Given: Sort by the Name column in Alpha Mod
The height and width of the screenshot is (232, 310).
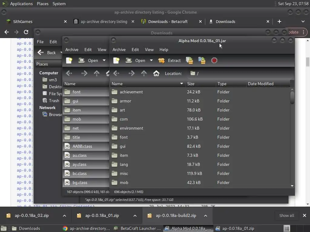Looking at the screenshot, I should click(x=147, y=84).
